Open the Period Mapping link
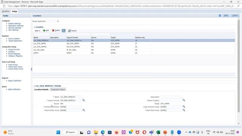 14,54
